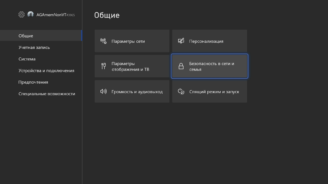Image resolution: width=328 pixels, height=184 pixels.
Task: Click the profile avatar picture
Action: click(30, 14)
